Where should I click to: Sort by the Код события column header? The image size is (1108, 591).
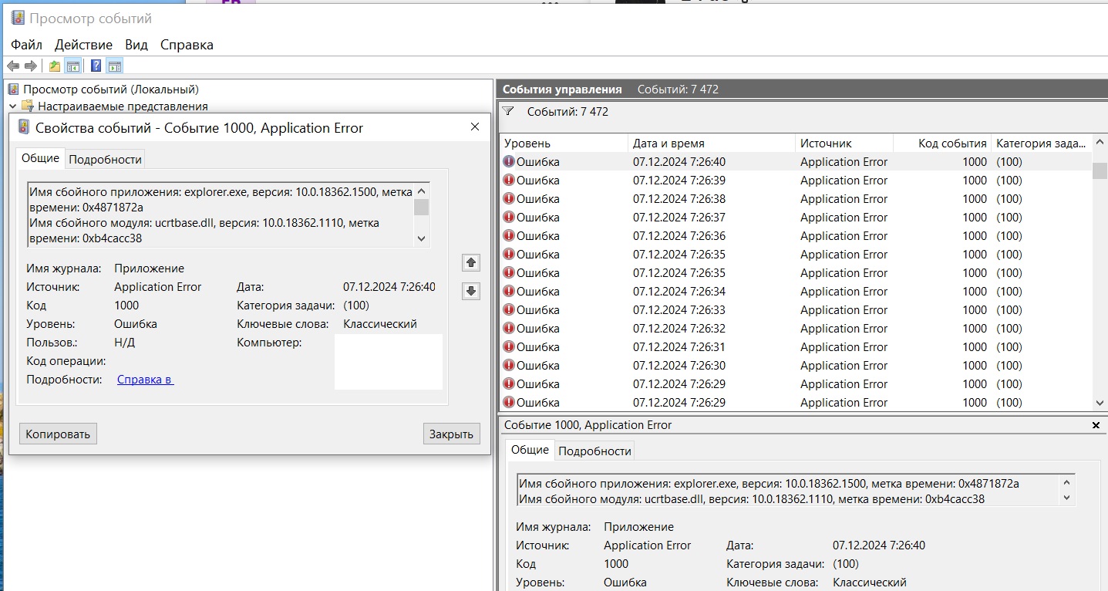(942, 144)
